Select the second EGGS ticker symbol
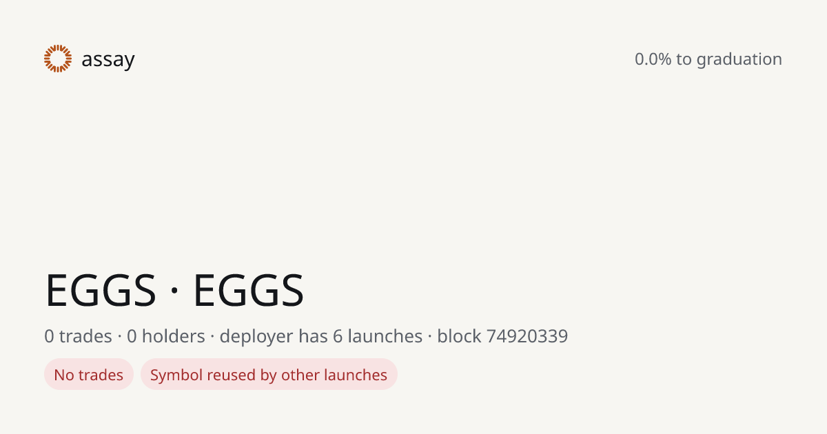 click(248, 290)
